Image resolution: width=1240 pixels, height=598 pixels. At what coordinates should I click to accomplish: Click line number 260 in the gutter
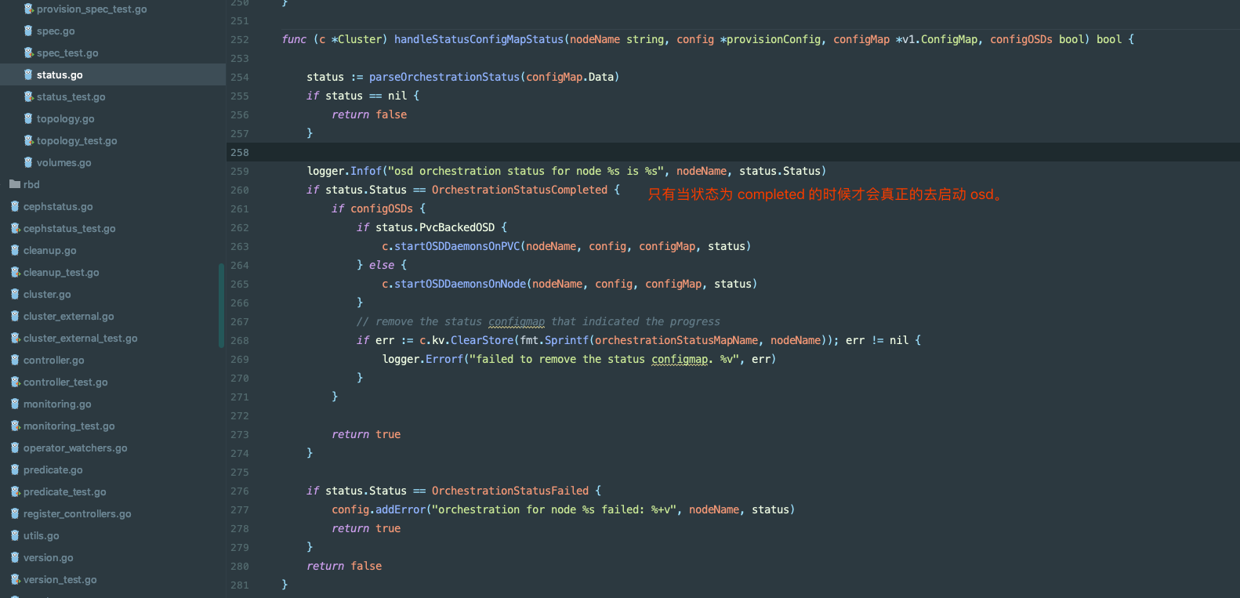[x=240, y=190]
